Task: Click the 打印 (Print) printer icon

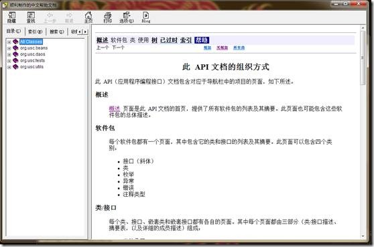Action: [107, 17]
